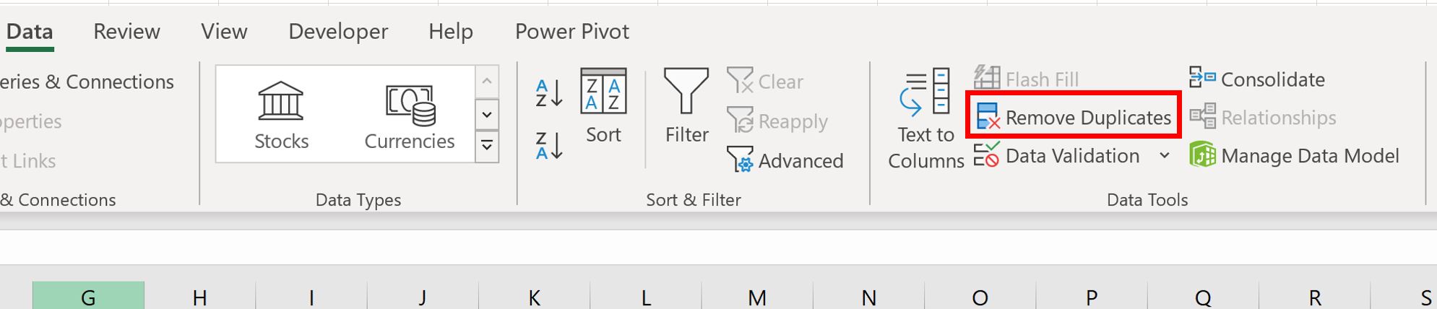Select column G header
This screenshot has width=1437, height=309.
pyautogui.click(x=88, y=296)
